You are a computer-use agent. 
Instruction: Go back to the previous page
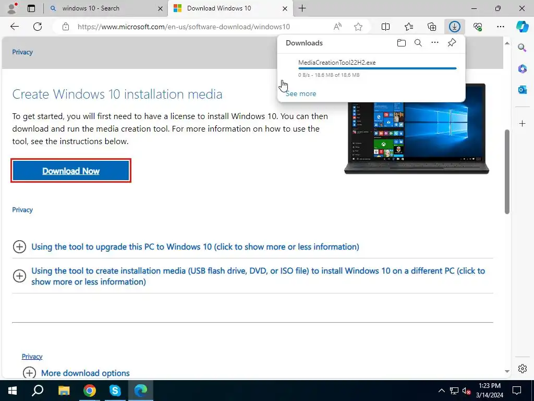pos(14,27)
